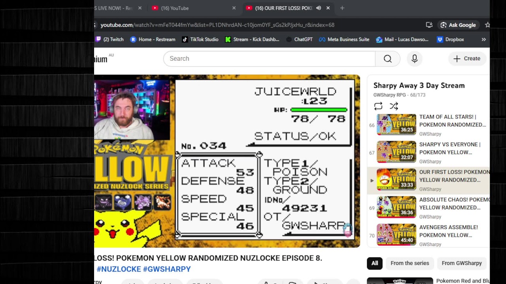This screenshot has width=506, height=284.
Task: Click the magnifier search button
Action: (387, 58)
